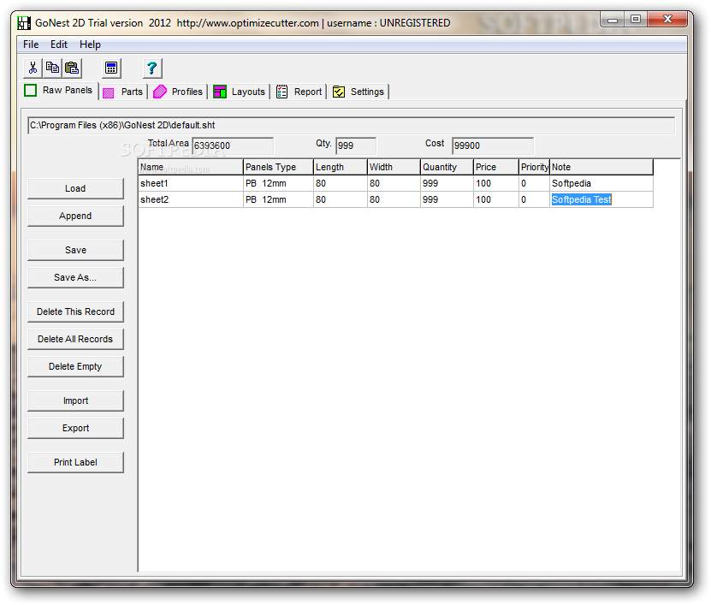Click the Total Area field showing 6393600

pyautogui.click(x=233, y=146)
